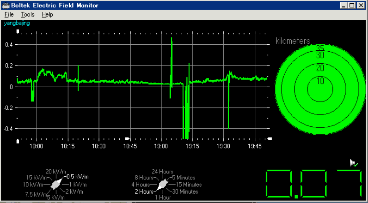Click the time span rotary knob
The image size is (368, 203).
(161, 185)
